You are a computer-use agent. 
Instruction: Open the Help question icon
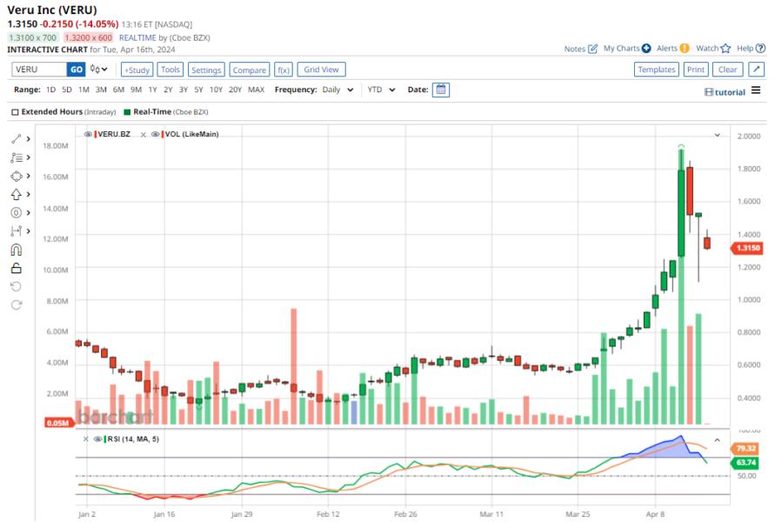tap(761, 49)
